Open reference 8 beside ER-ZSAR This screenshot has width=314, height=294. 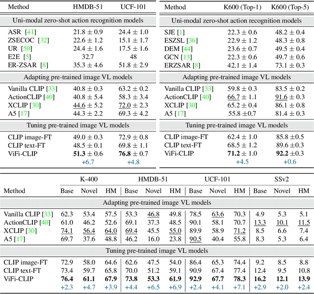click(x=45, y=64)
